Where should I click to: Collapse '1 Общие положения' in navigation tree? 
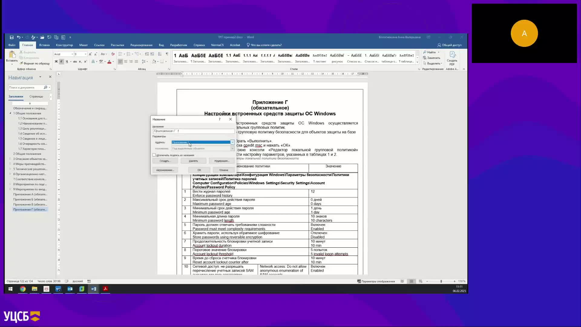click(x=10, y=113)
